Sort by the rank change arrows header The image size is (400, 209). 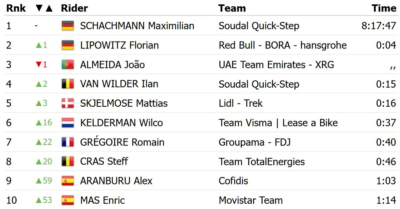click(44, 8)
